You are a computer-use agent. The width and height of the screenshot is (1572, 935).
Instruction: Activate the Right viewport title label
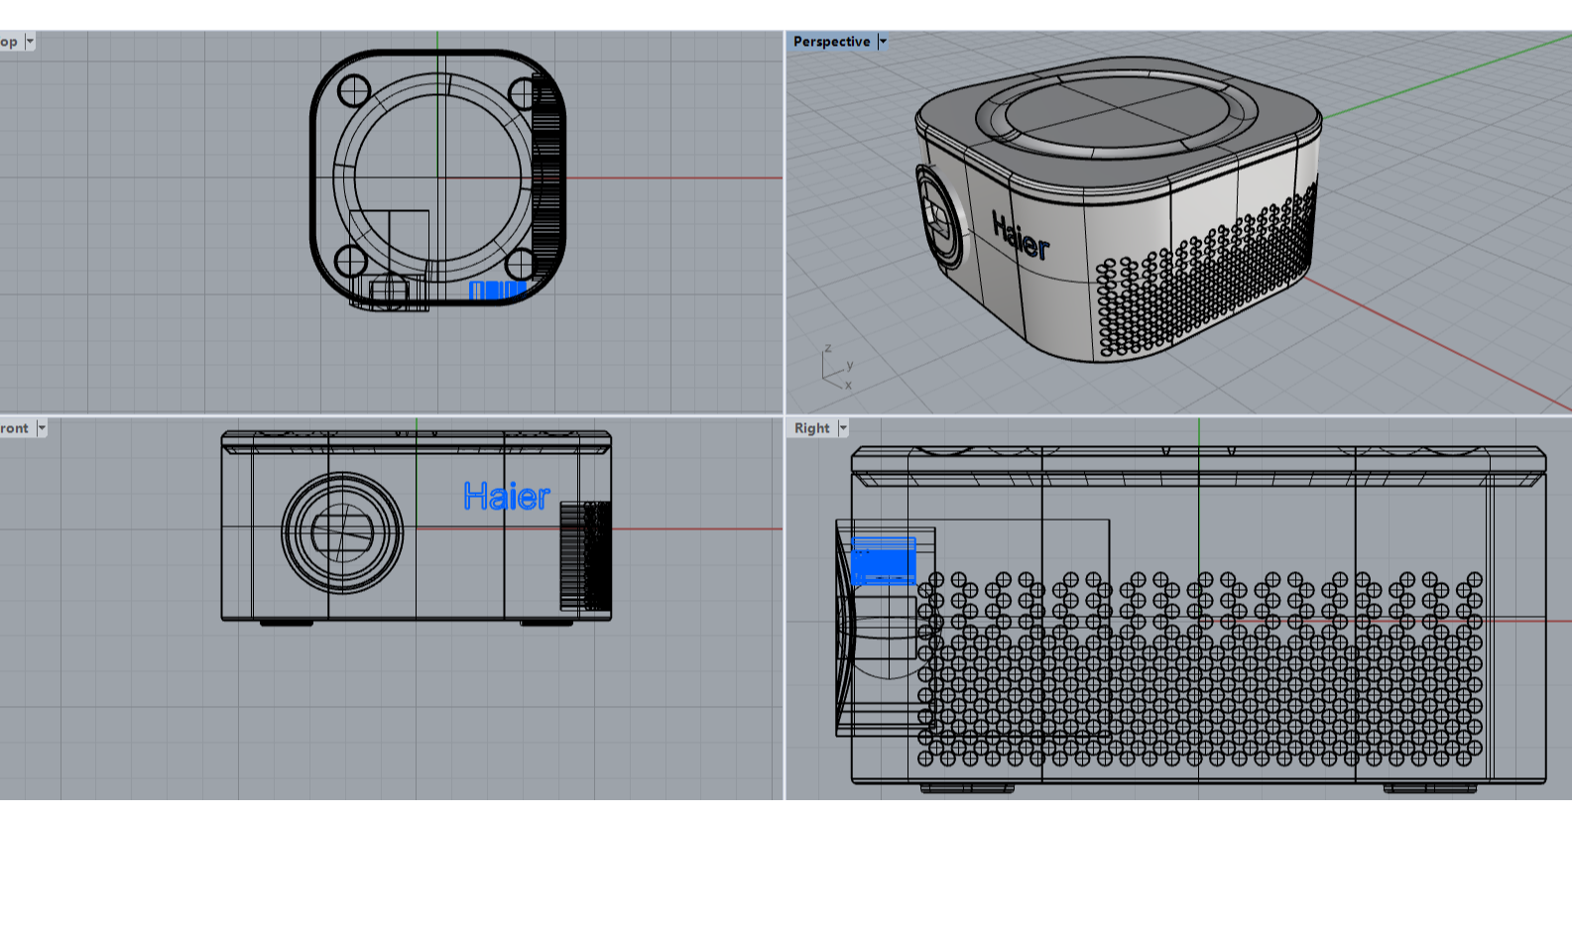[811, 428]
